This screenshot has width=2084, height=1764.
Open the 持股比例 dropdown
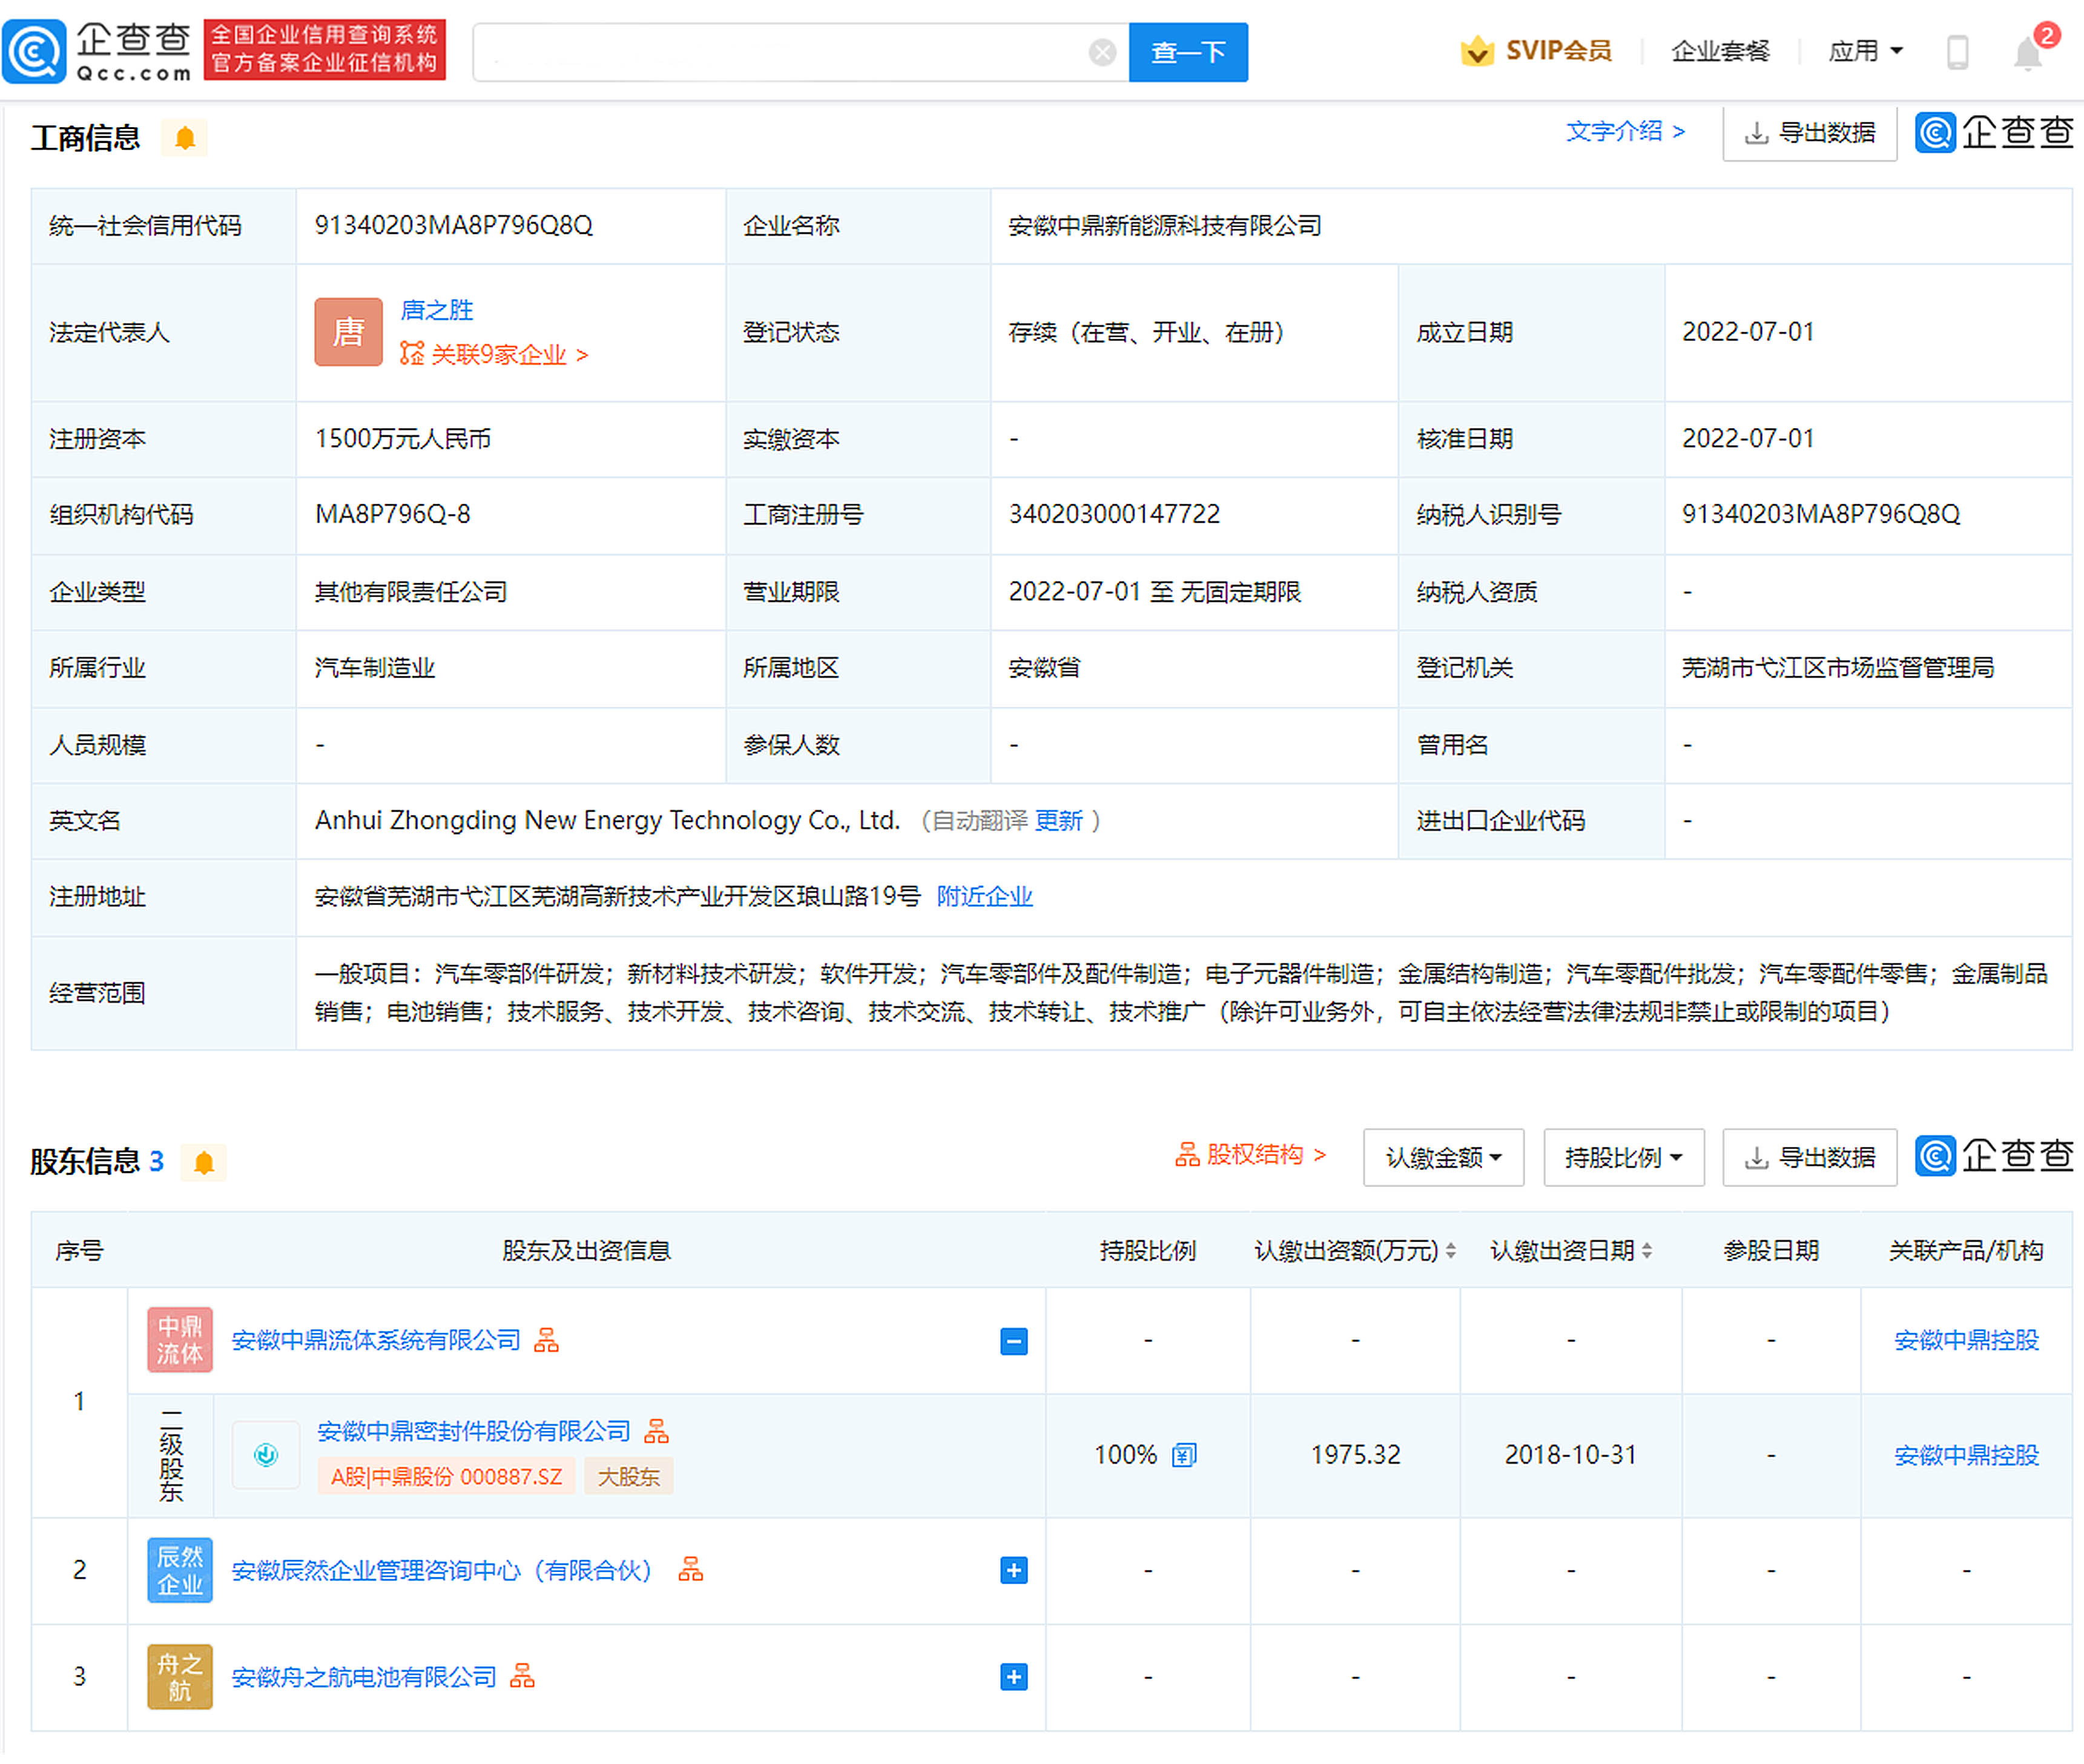click(x=1623, y=1157)
